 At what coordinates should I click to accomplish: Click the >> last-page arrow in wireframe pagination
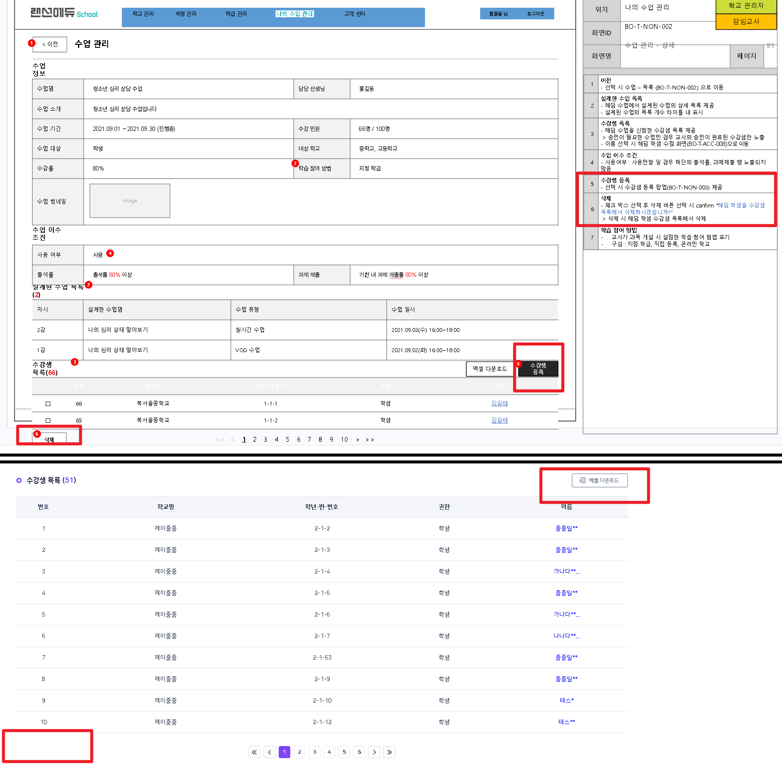370,440
